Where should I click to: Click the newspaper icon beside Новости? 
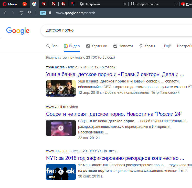(115, 46)
